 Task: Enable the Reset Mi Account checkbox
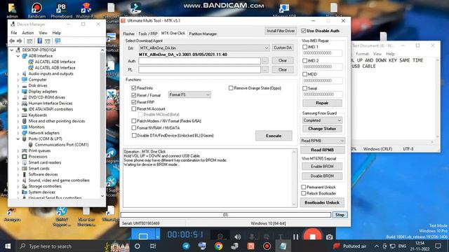click(x=134, y=109)
